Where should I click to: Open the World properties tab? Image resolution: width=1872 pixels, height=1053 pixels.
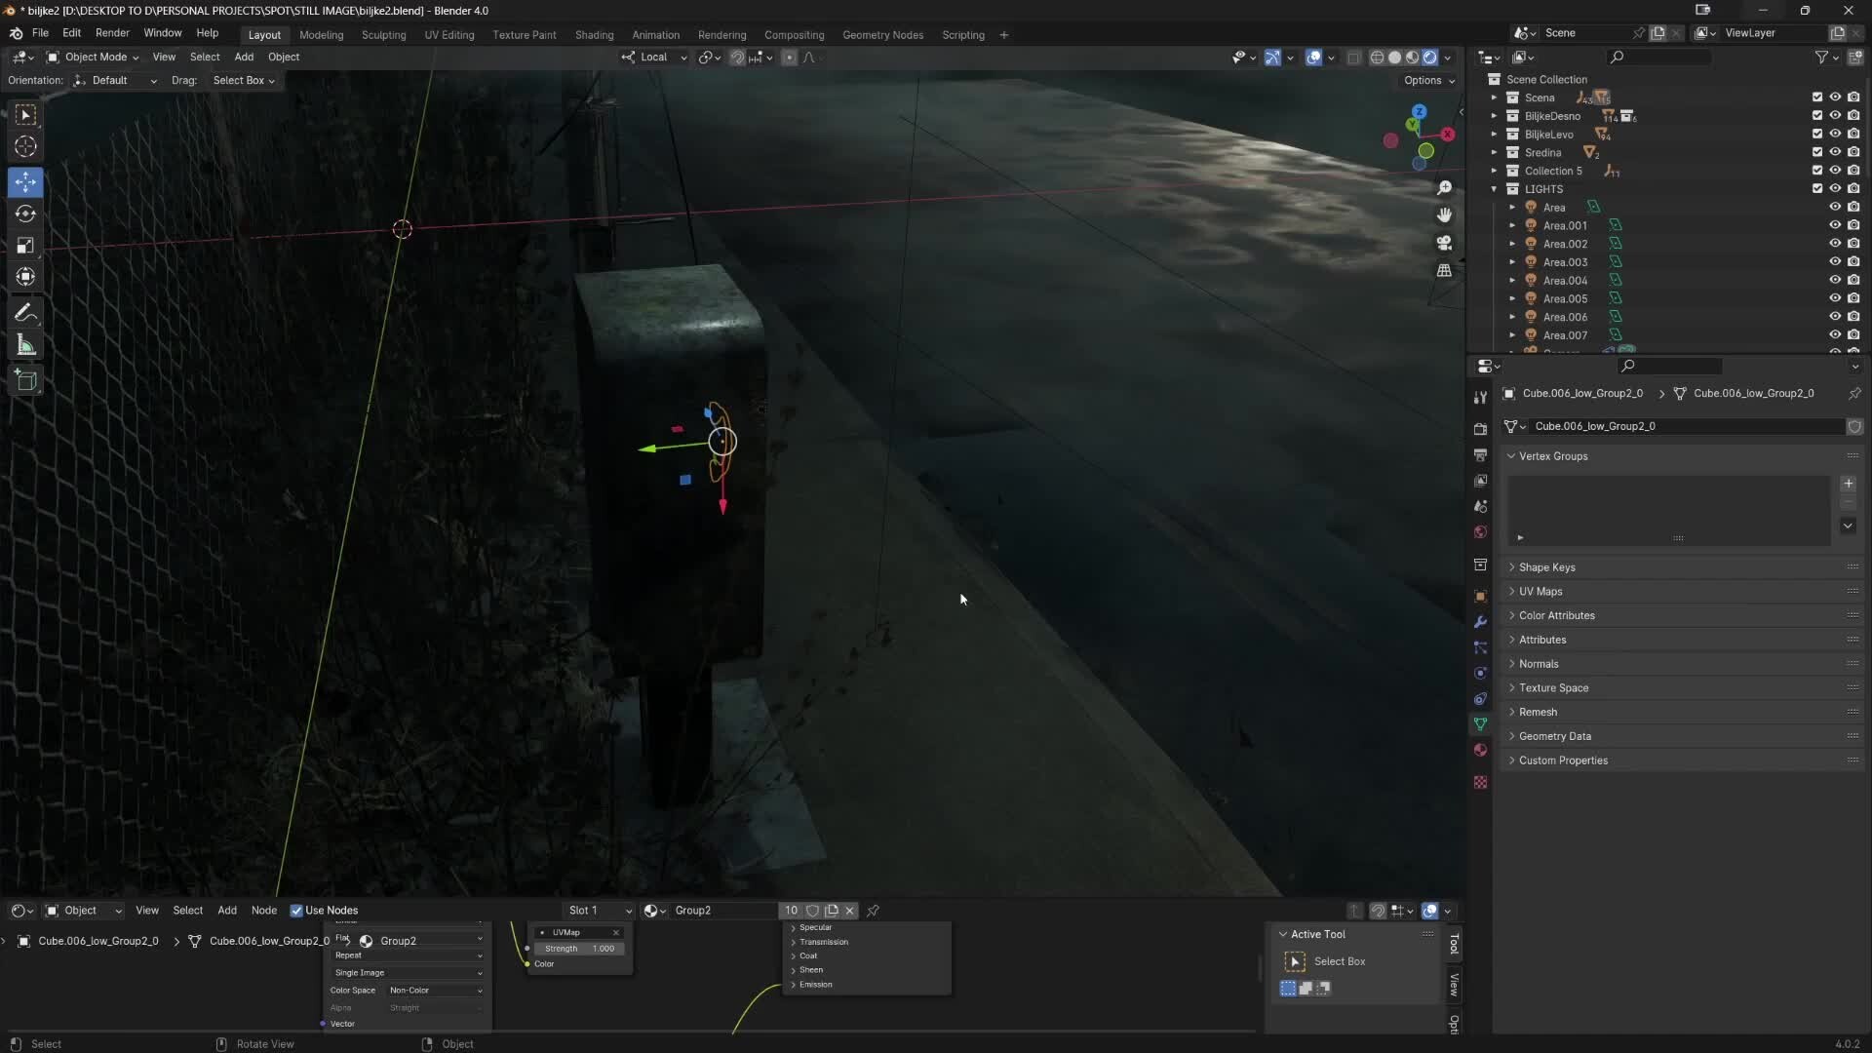[x=1481, y=531]
